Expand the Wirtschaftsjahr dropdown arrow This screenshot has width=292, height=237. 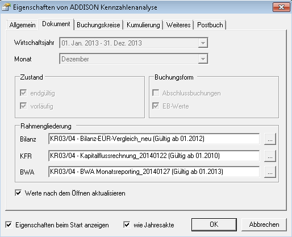[203, 43]
